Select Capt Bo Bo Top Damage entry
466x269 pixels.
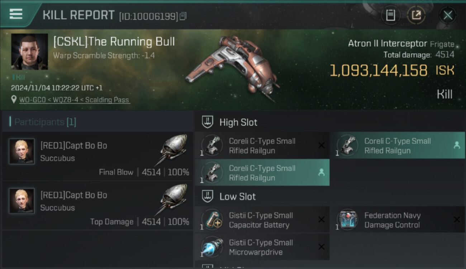tap(98, 205)
